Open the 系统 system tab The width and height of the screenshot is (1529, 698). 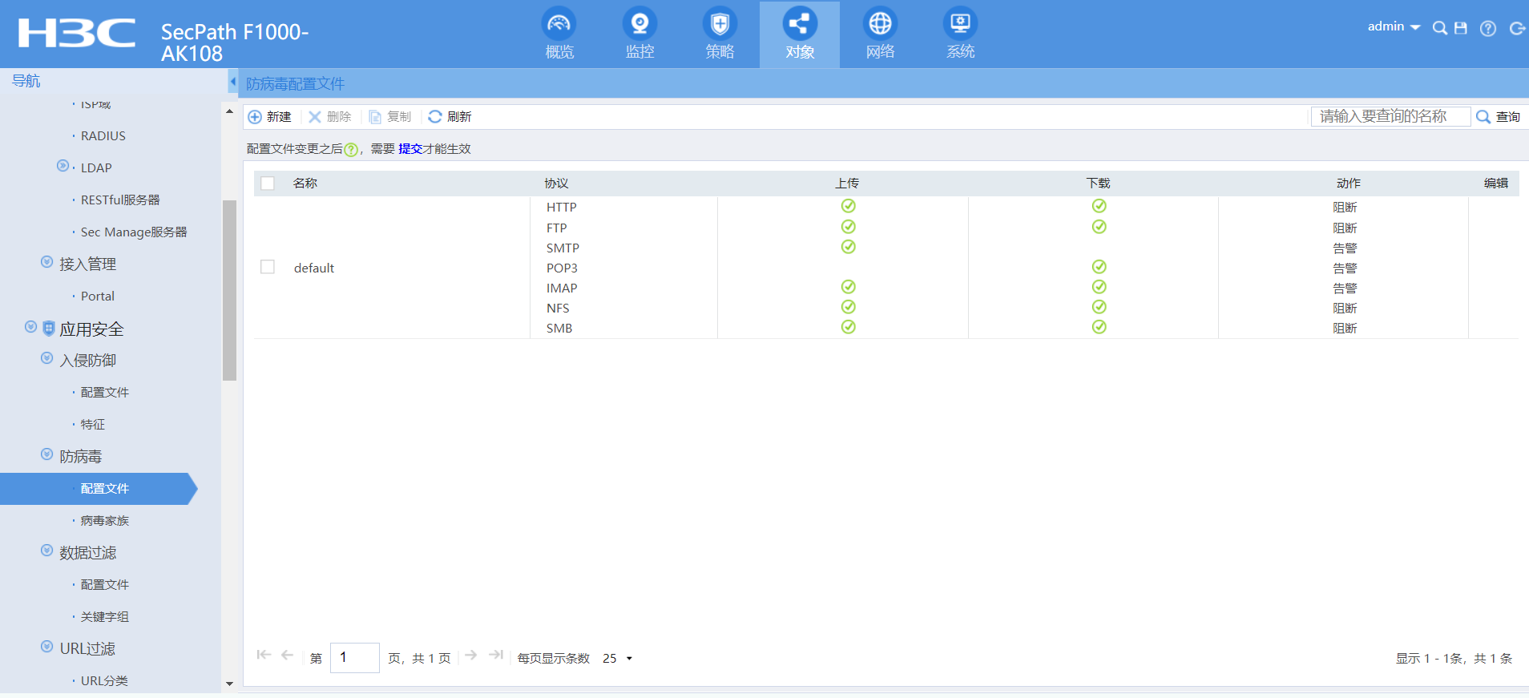click(960, 34)
